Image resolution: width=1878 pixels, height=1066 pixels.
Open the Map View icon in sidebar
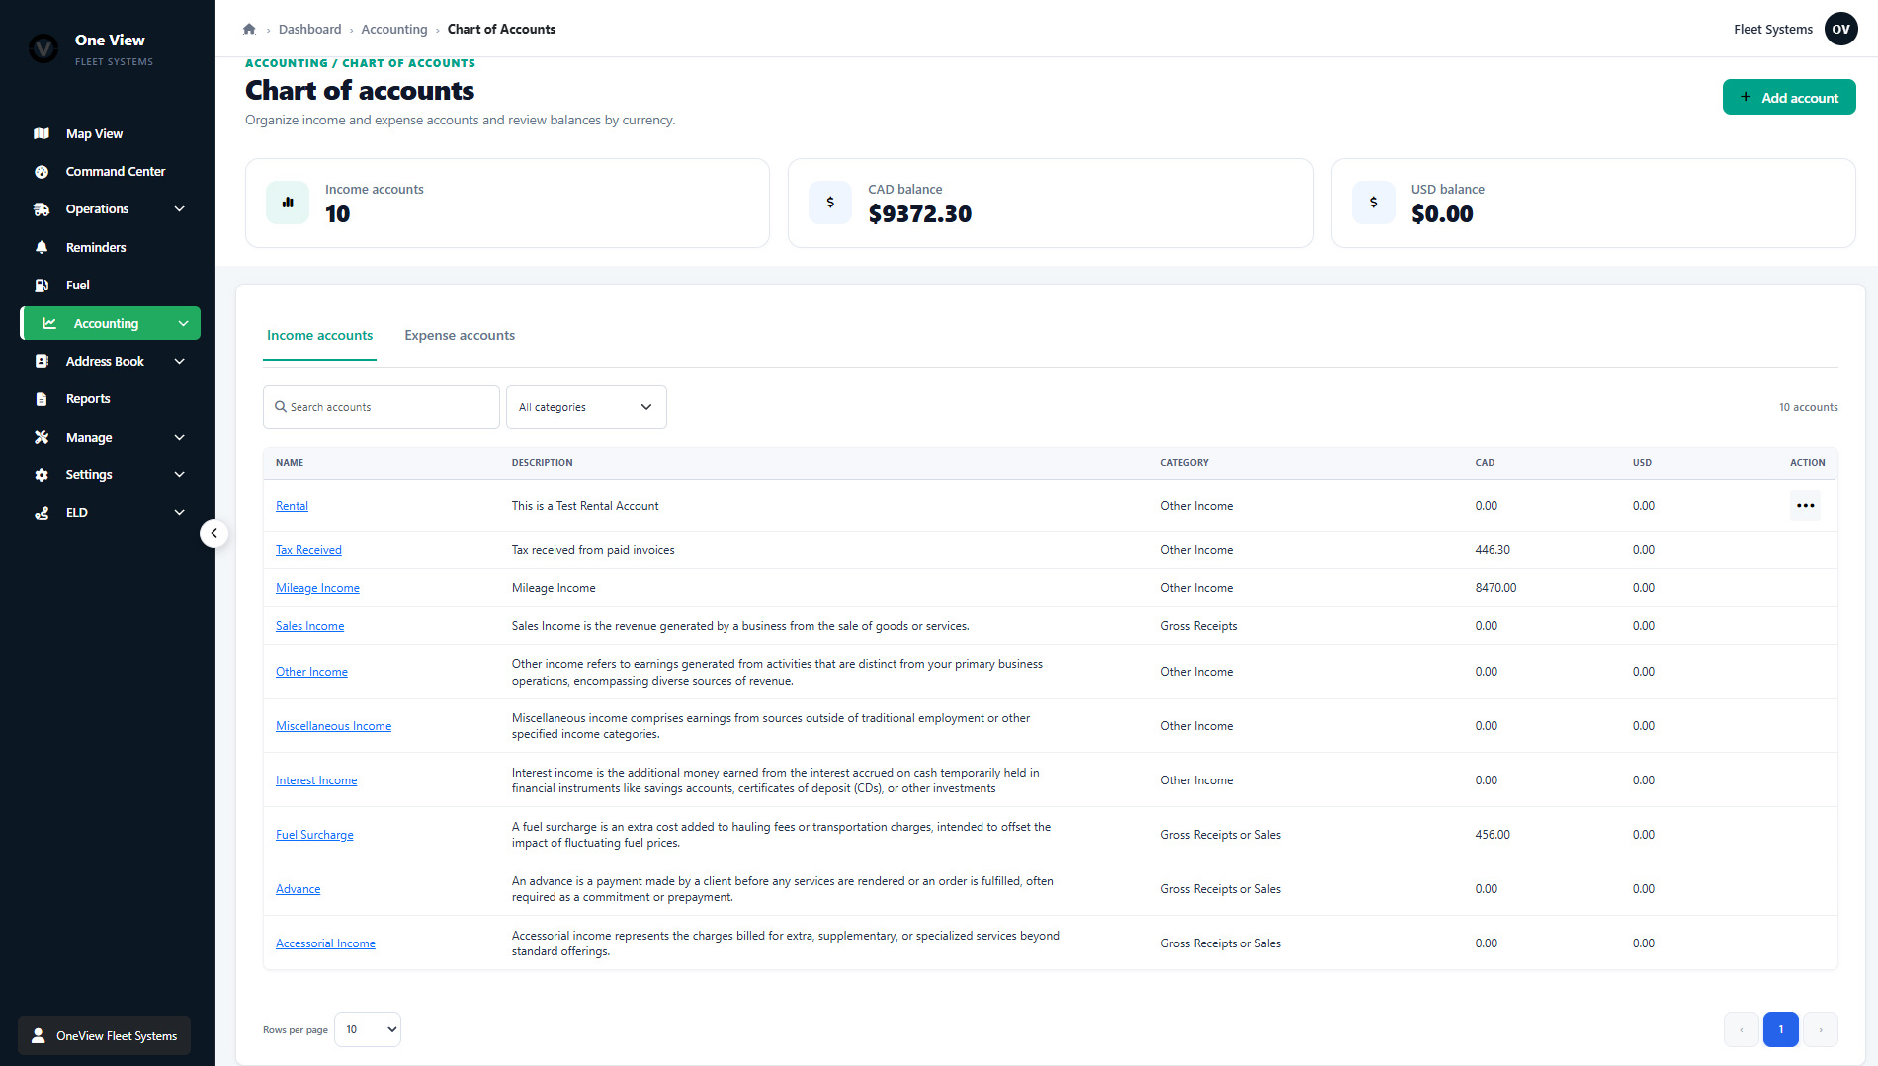pyautogui.click(x=42, y=133)
